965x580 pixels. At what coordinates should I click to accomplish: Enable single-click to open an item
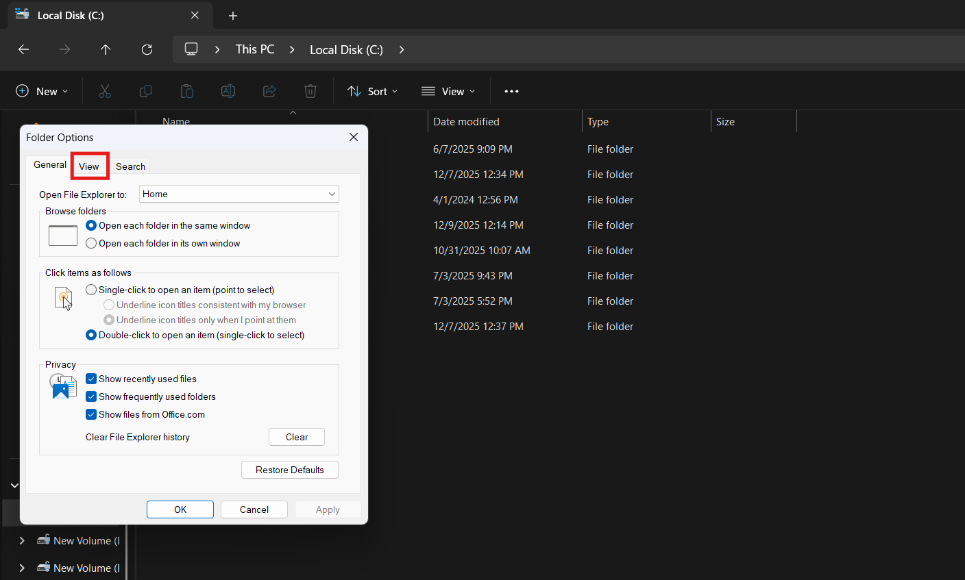tap(90, 290)
